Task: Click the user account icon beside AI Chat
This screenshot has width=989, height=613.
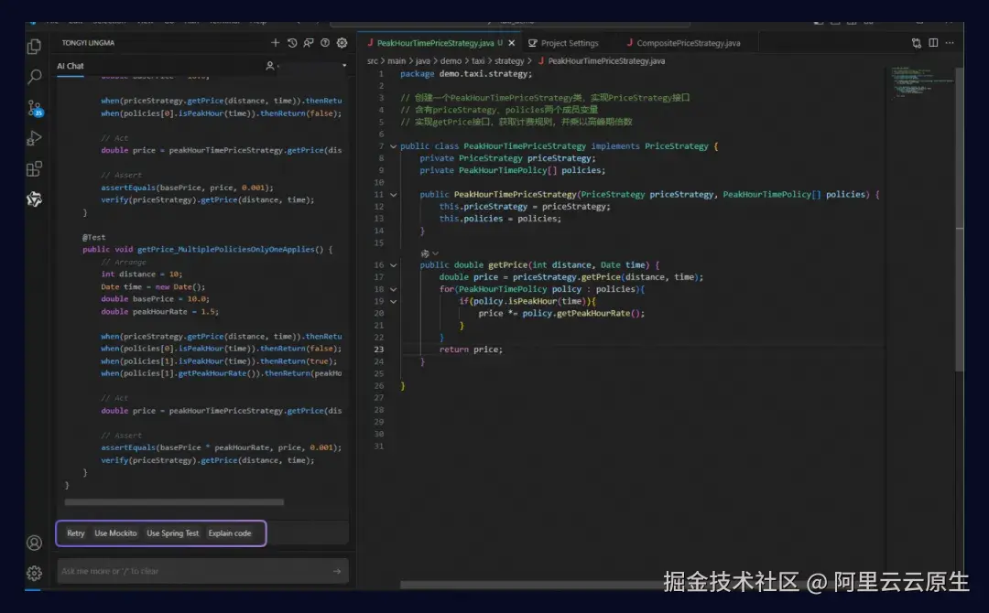Action: coord(270,66)
